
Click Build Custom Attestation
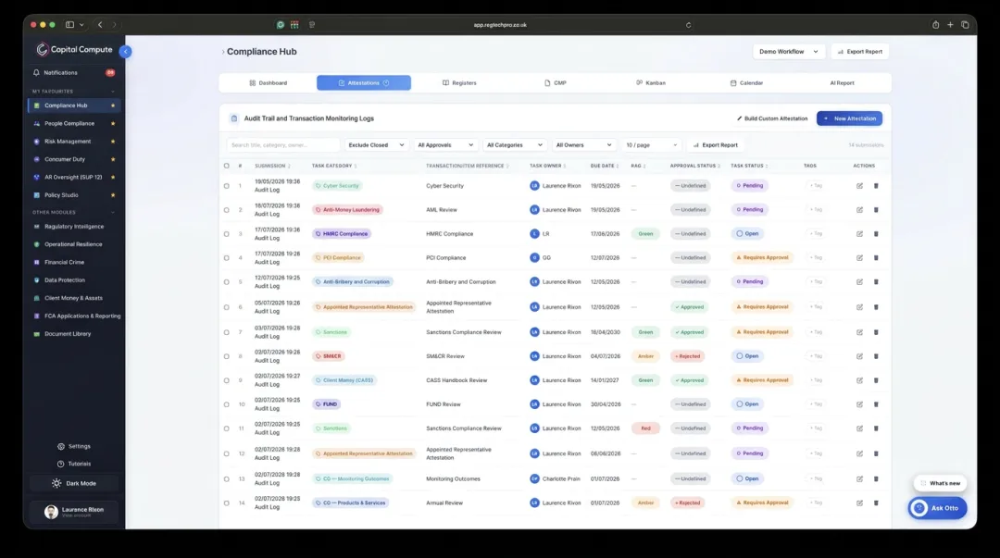tap(771, 118)
